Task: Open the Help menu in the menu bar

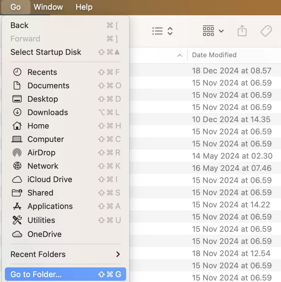Action: [x=84, y=7]
